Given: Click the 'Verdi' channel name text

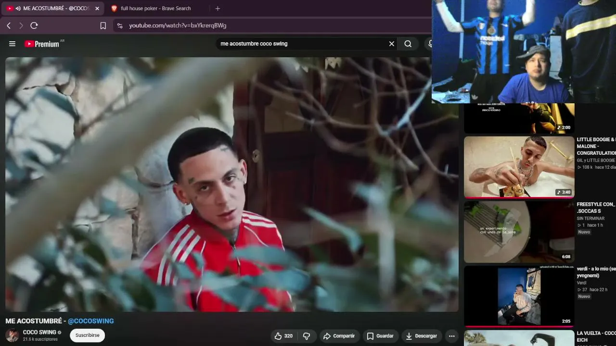Looking at the screenshot, I should [582, 283].
